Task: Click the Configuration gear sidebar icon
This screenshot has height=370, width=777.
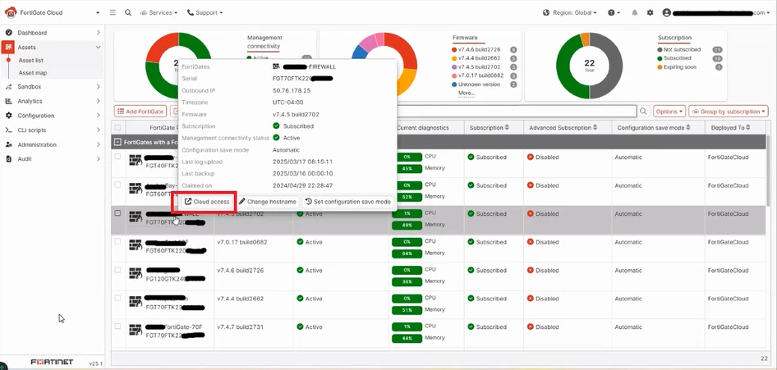Action: pyautogui.click(x=8, y=115)
